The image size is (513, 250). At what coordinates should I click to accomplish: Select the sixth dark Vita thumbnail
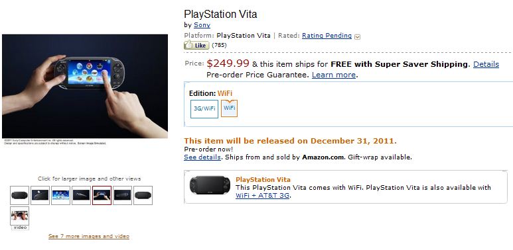click(122, 195)
